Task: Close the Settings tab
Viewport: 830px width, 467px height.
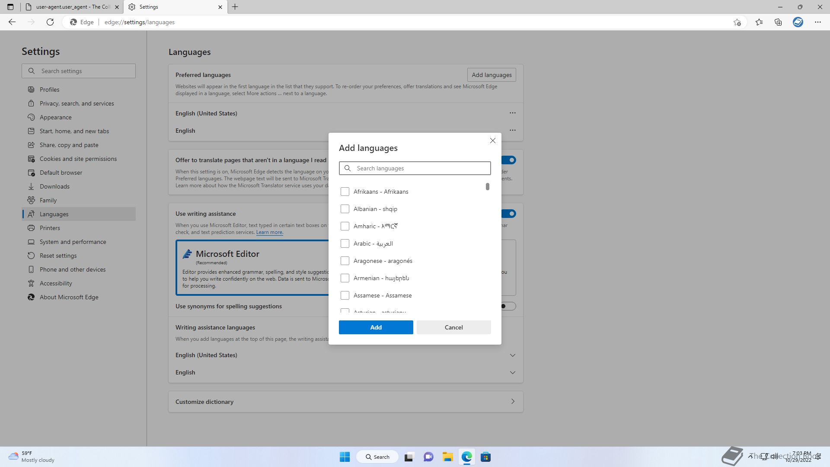Action: coord(220,7)
